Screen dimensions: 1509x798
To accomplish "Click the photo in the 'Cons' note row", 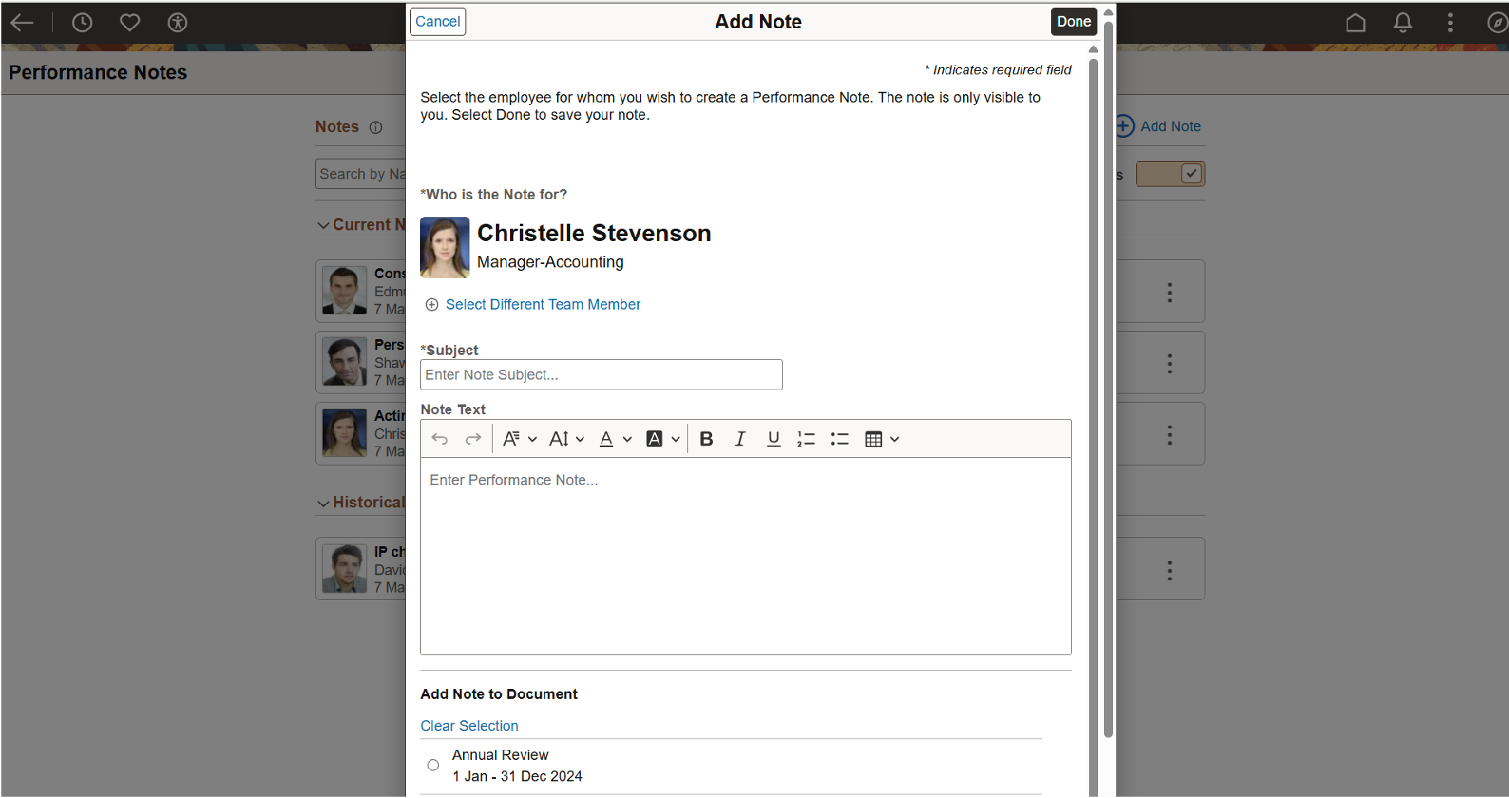I will click(x=345, y=290).
